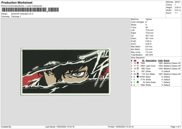182x129 pixels.
Task: Select the thread code 1053
Action: [160, 66]
